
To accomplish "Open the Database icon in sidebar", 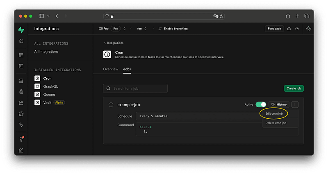I will (x=21, y=81).
